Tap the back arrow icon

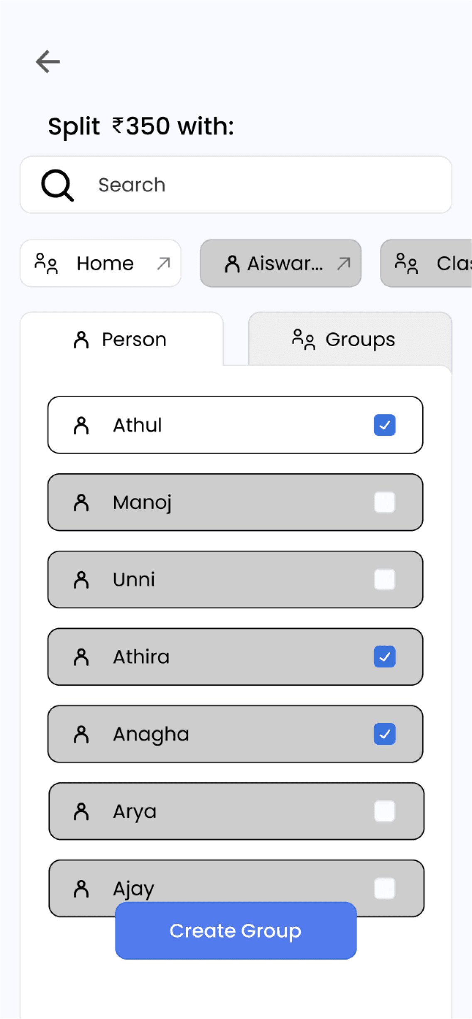click(x=48, y=62)
